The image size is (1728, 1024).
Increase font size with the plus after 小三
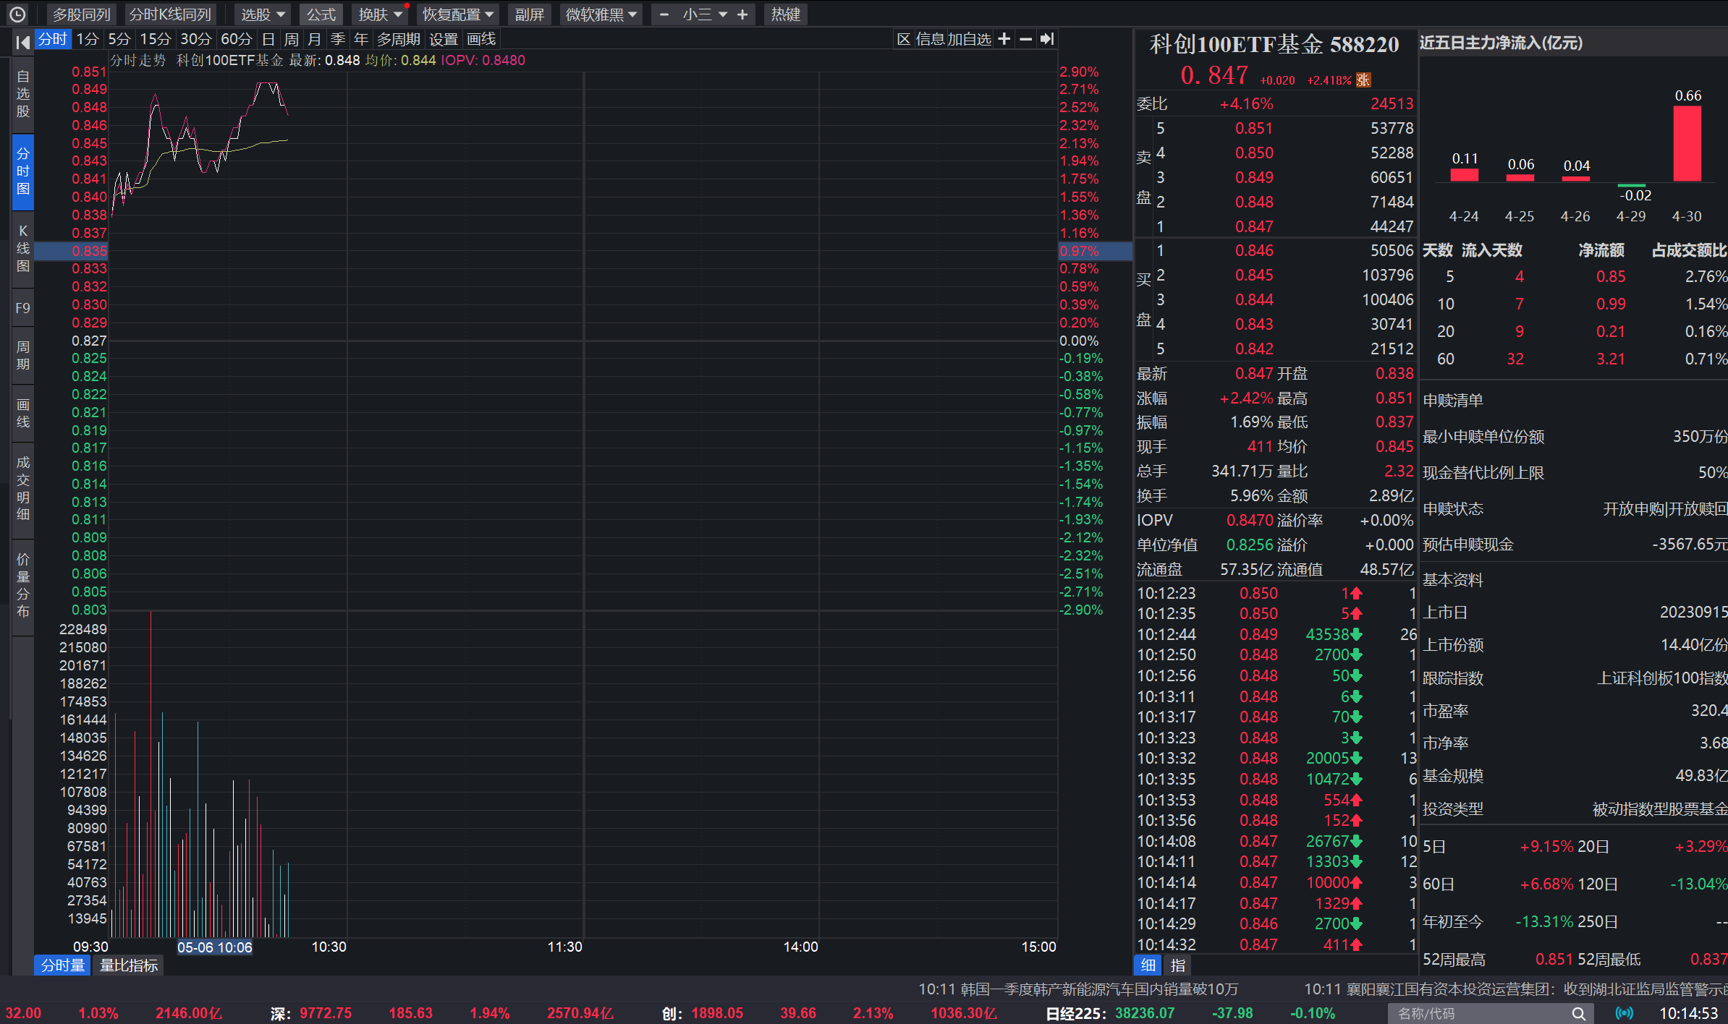point(742,14)
